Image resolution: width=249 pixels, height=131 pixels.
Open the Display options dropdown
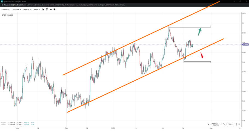[27, 10]
